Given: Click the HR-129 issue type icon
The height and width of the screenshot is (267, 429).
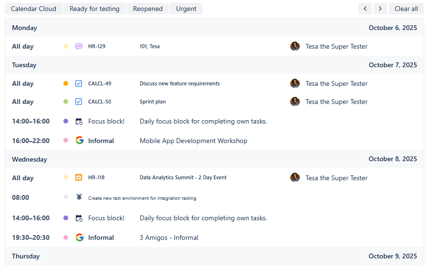Looking at the screenshot, I should 79,46.
